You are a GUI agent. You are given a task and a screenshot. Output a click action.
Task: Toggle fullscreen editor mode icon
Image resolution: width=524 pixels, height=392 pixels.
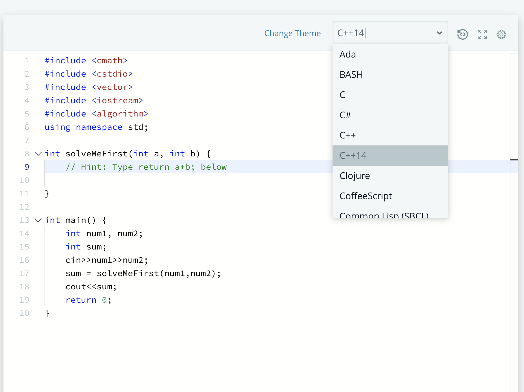point(482,34)
